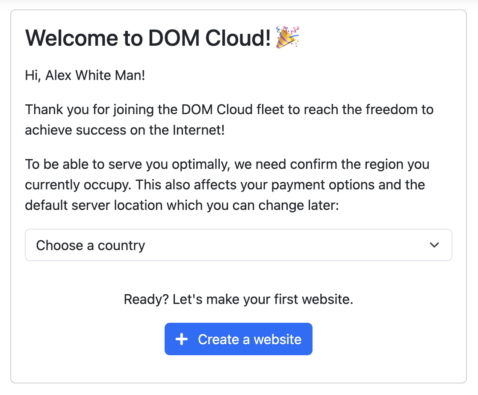478x395 pixels.
Task: Click the party popper emoji beside the heading
Action: coord(287,38)
